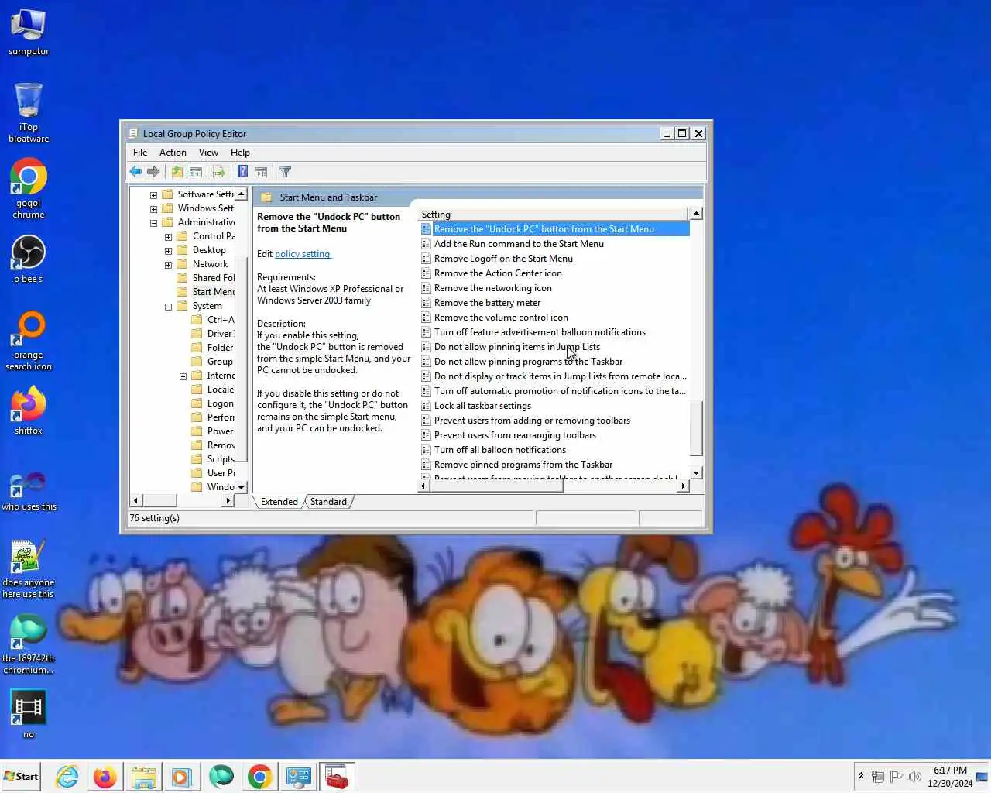
Task: Switch to the Standard tab
Action: (x=328, y=502)
